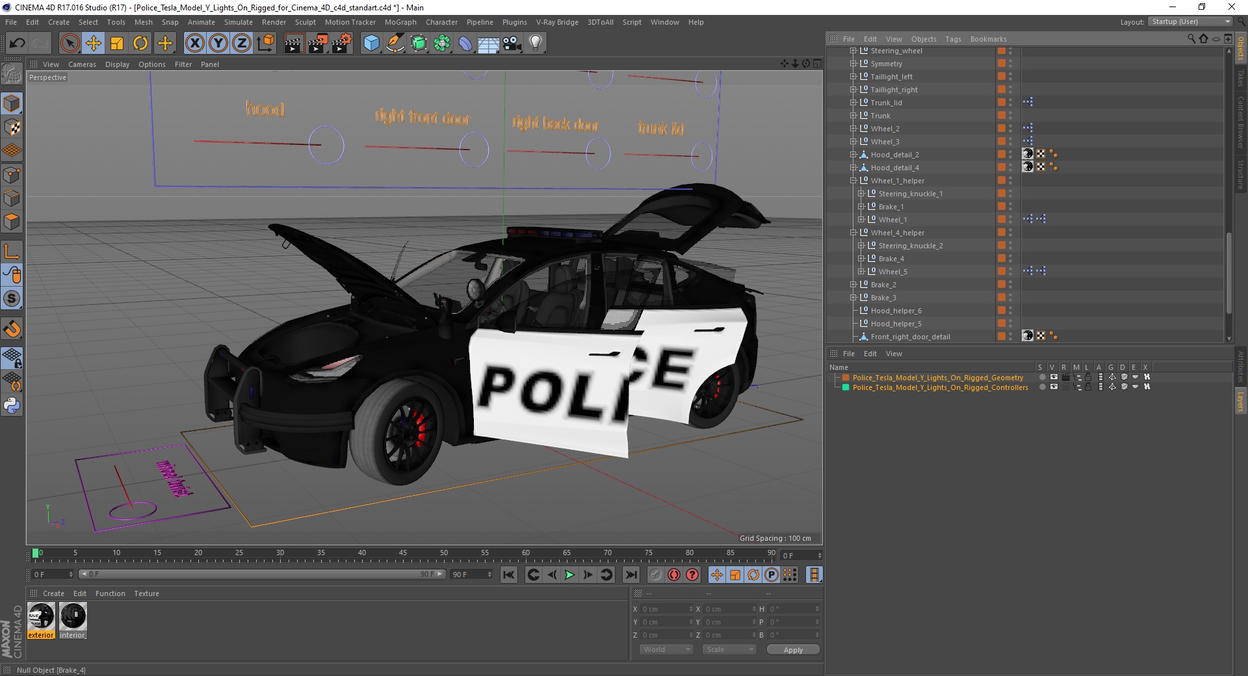The width and height of the screenshot is (1248, 676).
Task: Open the Layout dropdown
Action: click(x=1190, y=21)
